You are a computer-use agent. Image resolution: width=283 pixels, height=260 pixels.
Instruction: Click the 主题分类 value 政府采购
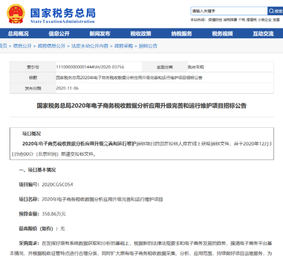tap(196, 67)
